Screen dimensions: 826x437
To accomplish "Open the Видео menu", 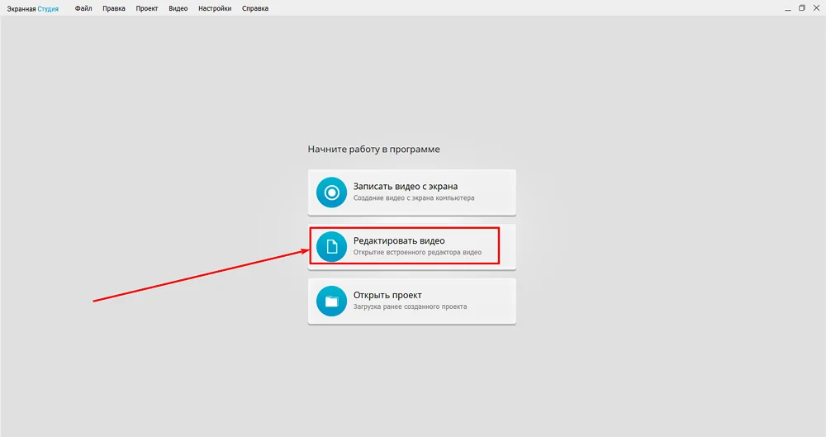I will point(178,8).
